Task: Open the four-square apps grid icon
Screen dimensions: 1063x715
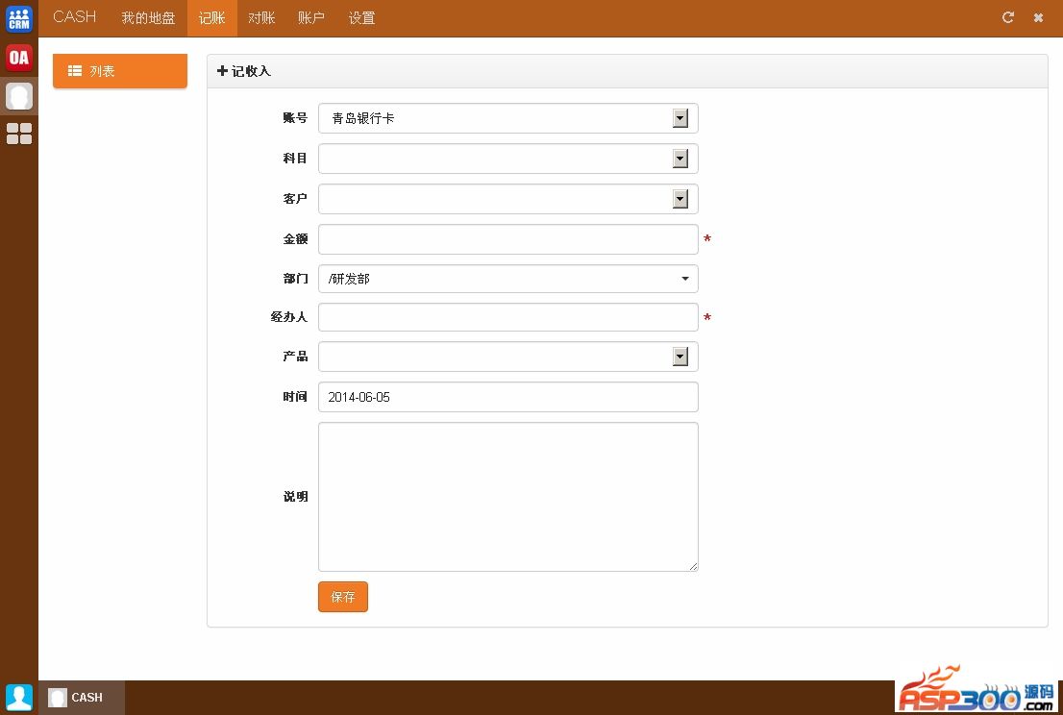Action: [19, 134]
